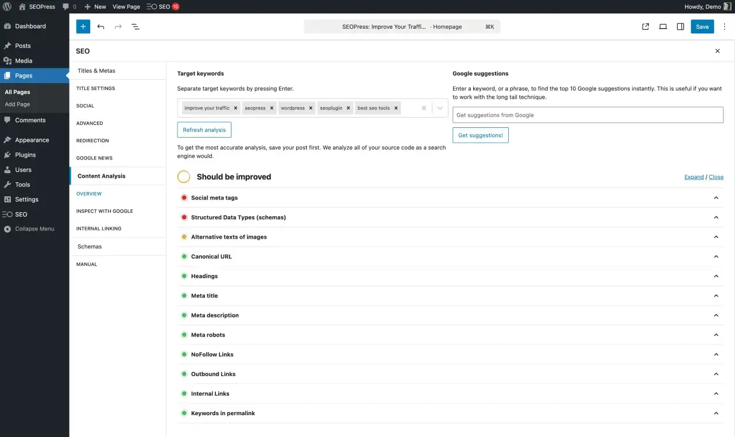The image size is (735, 437).
Task: Toggle Canonical URL section
Action: tap(450, 256)
